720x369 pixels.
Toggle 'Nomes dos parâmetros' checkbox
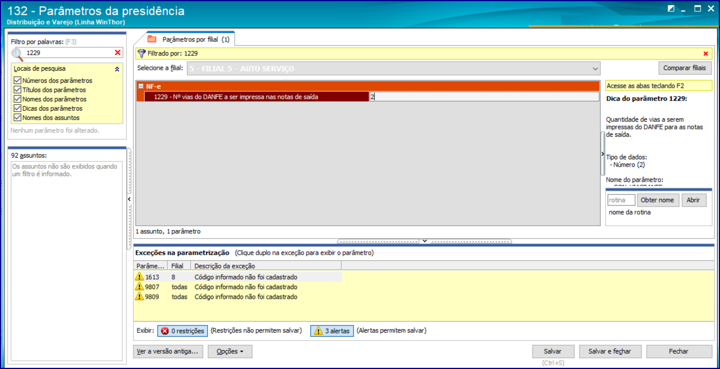(17, 99)
